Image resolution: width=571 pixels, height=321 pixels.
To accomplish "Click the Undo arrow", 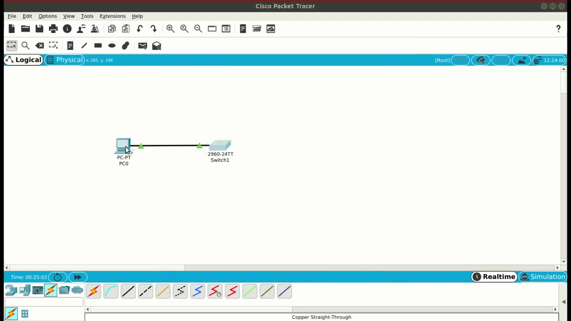I will [x=140, y=29].
